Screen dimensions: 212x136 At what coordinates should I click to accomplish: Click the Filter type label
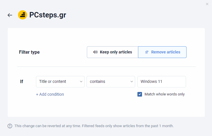pos(29,52)
